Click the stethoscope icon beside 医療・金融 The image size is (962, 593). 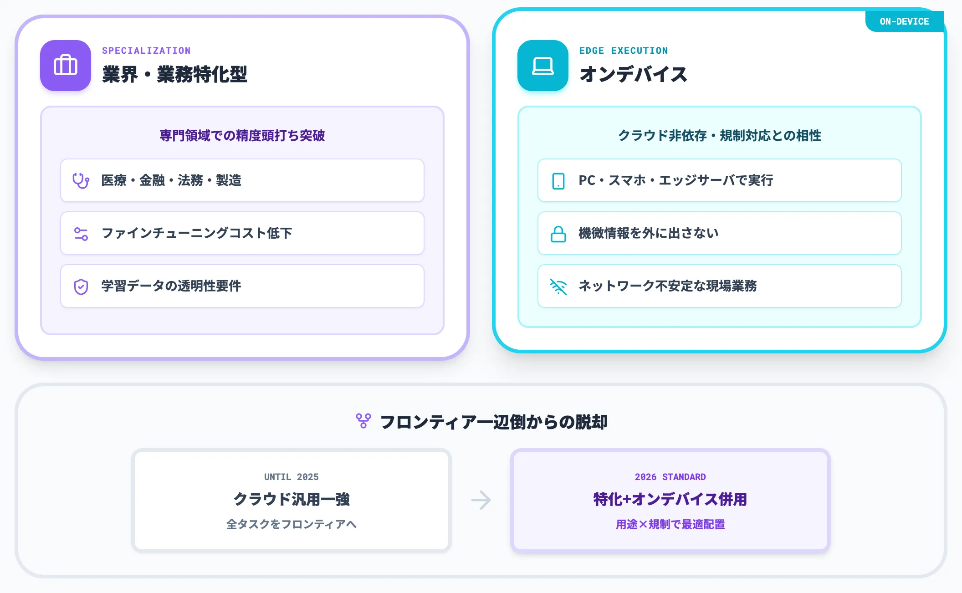point(81,180)
